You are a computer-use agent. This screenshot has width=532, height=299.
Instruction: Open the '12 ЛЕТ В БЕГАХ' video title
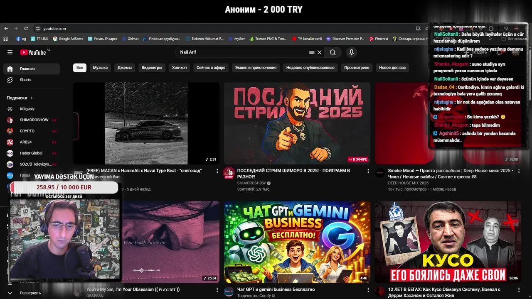(x=444, y=292)
